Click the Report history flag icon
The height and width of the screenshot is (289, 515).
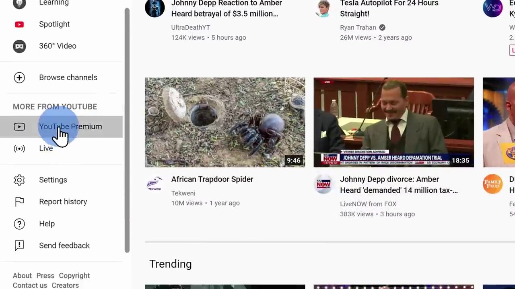tap(19, 202)
